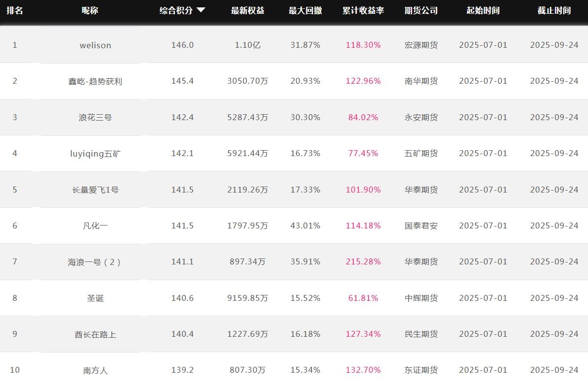Click the 综合积分 sort arrow icon

tap(201, 10)
